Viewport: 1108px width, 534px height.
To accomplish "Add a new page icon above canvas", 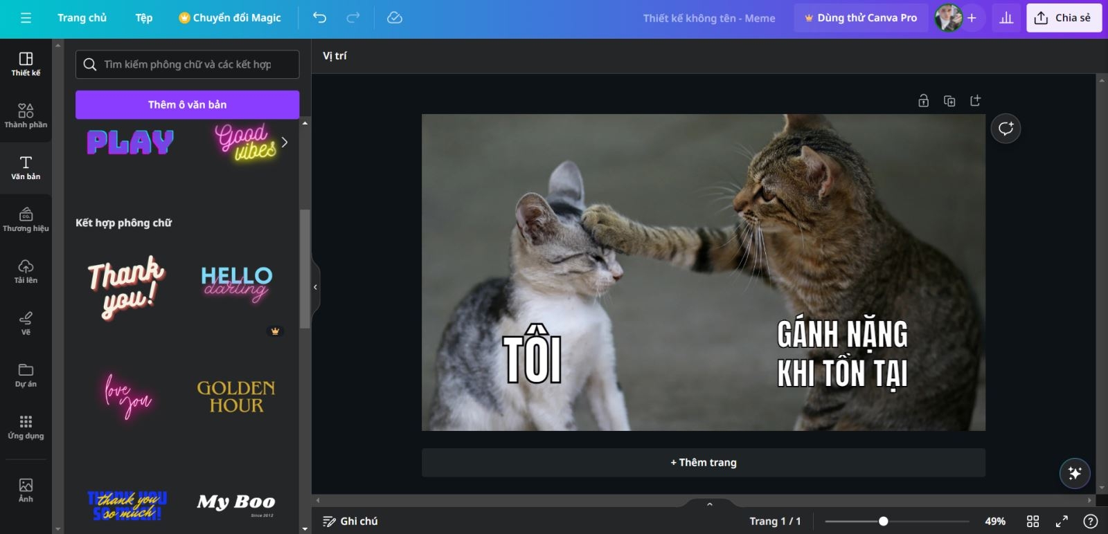I will click(976, 101).
